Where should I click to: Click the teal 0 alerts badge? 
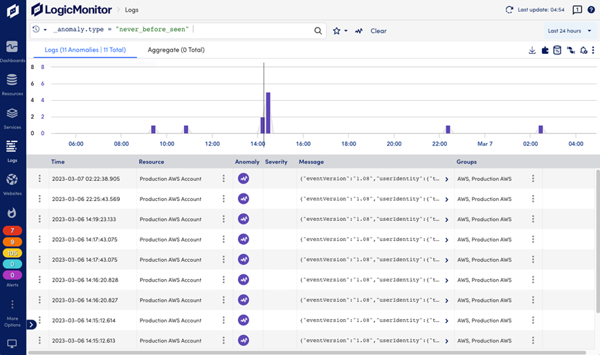(12, 264)
